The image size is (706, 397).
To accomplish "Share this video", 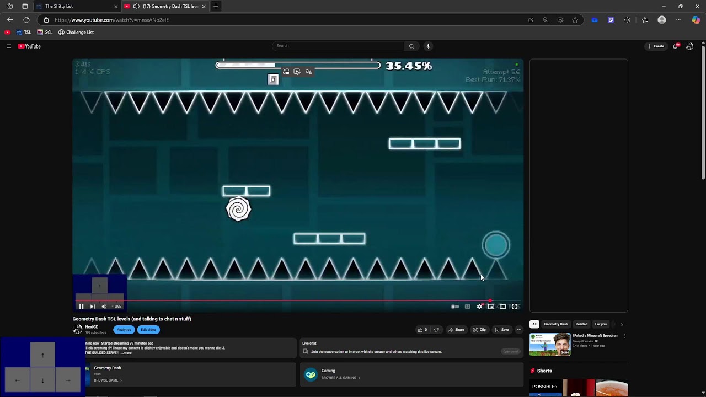I will coord(456,330).
